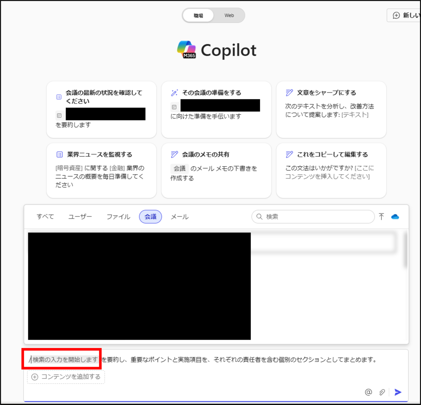The height and width of the screenshot is (405, 421).
Task: Click the 会議 chip in メモの共有 card
Action: tap(180, 169)
